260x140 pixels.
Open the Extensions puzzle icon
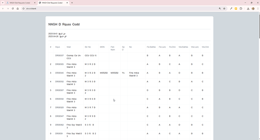point(241,9)
